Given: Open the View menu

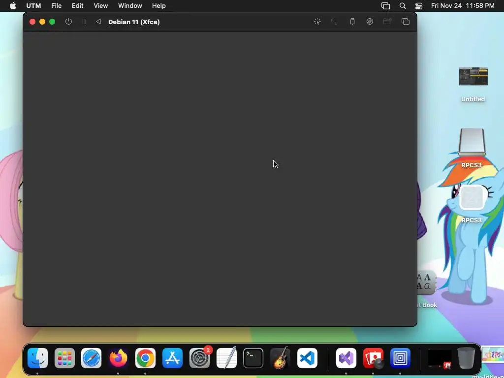Looking at the screenshot, I should 100,5.
